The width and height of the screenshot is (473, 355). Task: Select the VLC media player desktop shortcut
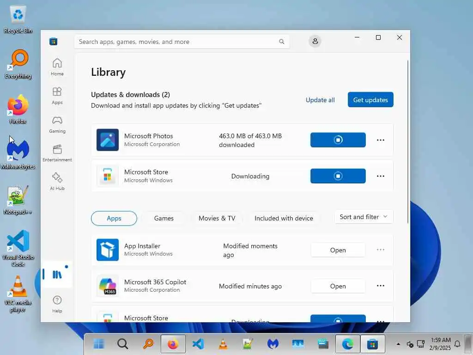[x=18, y=294]
